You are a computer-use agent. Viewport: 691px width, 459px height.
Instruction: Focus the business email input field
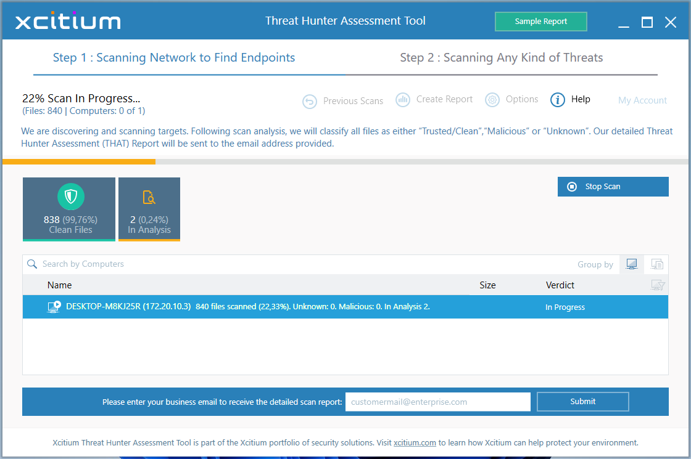point(437,402)
